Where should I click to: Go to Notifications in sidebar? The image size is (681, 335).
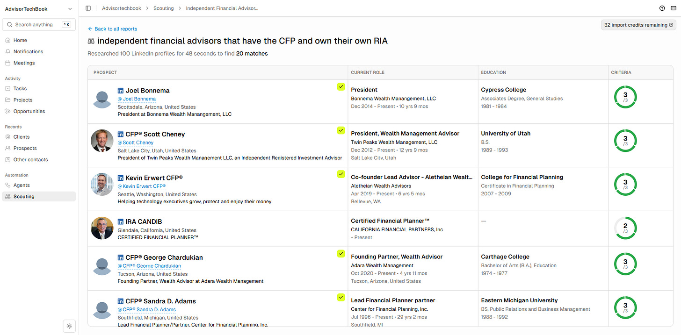(x=39, y=51)
